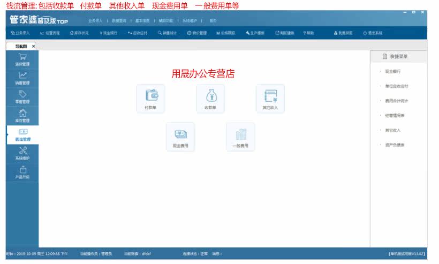Open 产品升级 upload box sidebar icon
The height and width of the screenshot is (264, 439).
[x=22, y=172]
